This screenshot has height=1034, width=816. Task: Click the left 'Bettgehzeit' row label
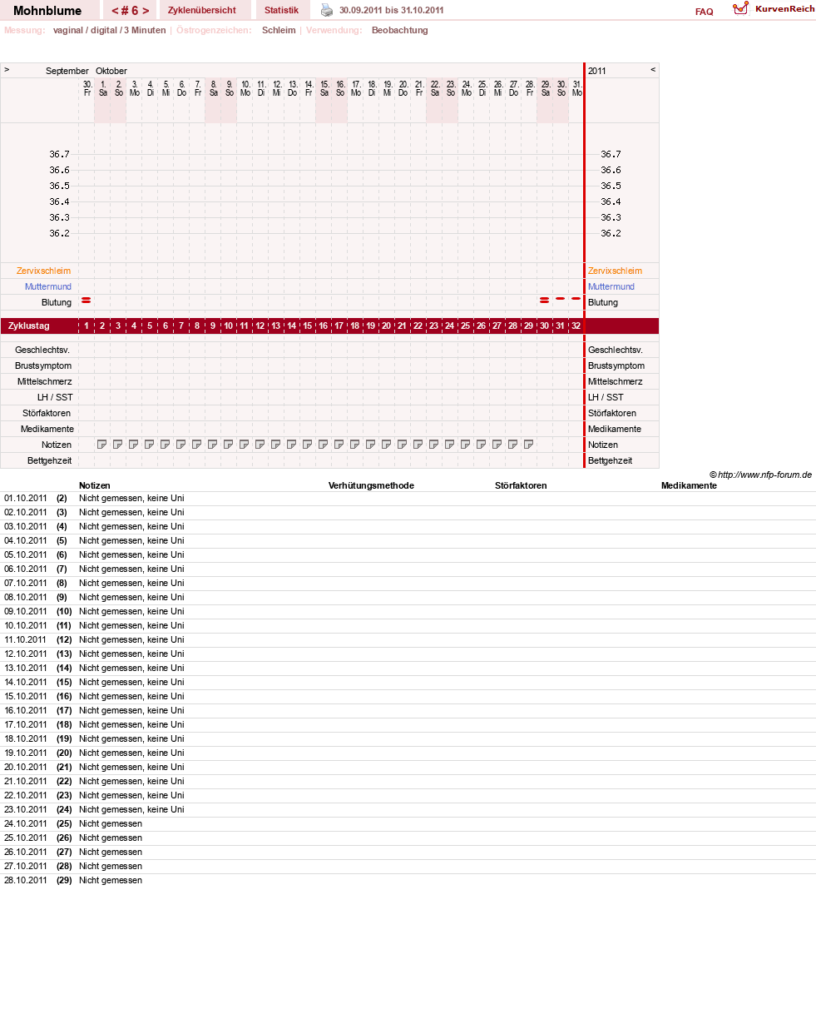pos(49,460)
